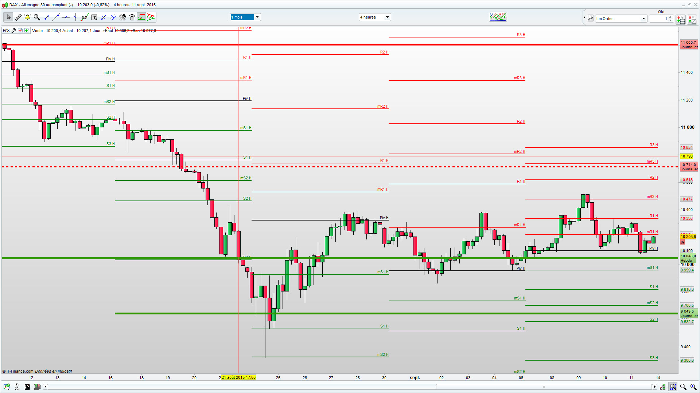Click the alarm bell alert tool
700x393 pixels.
point(27,17)
